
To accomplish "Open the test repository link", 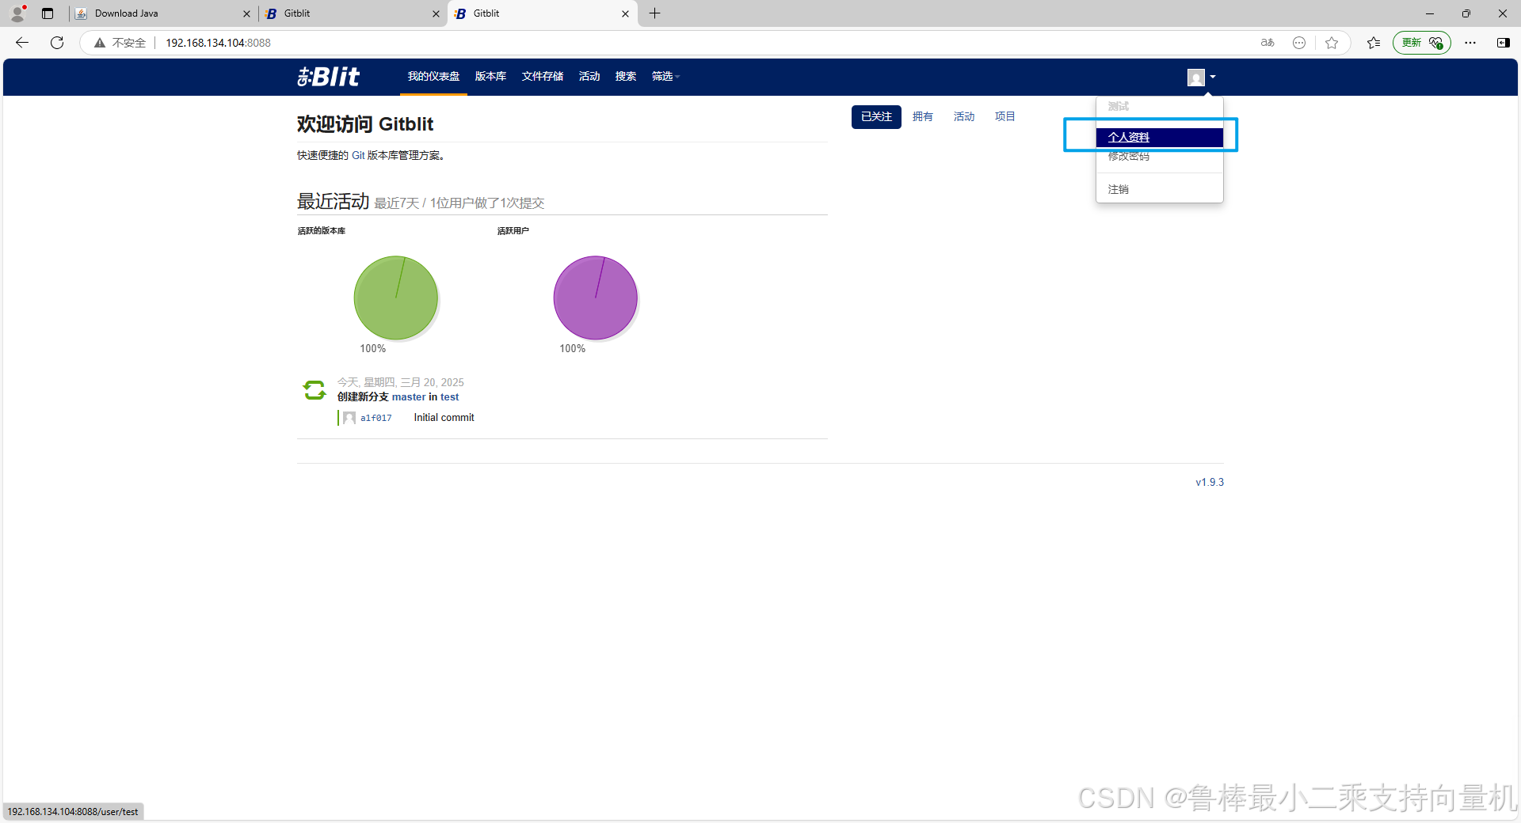I will point(450,396).
